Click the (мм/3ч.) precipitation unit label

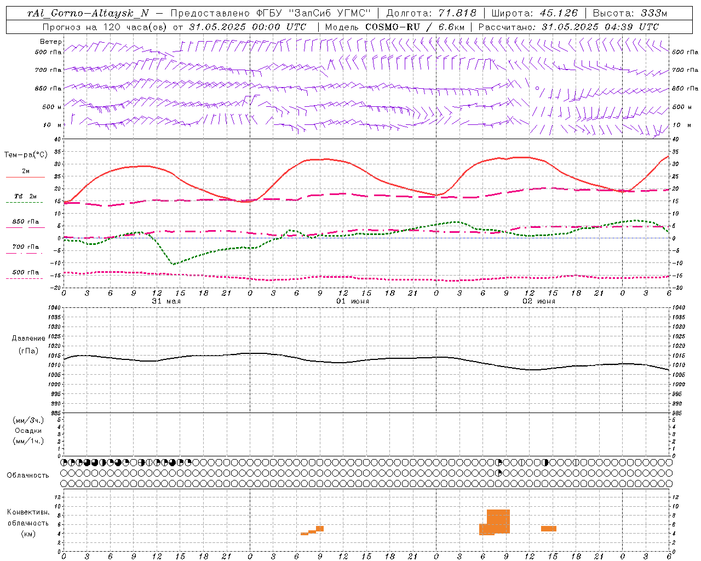pos(28,420)
